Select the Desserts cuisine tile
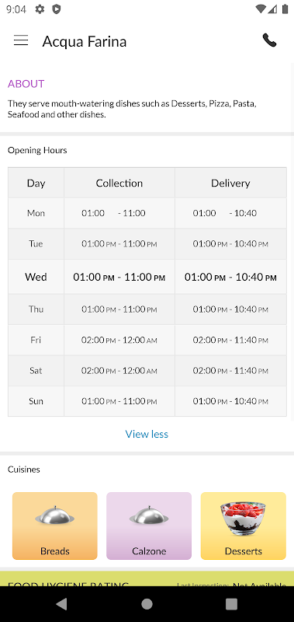The height and width of the screenshot is (622, 294). (x=244, y=526)
